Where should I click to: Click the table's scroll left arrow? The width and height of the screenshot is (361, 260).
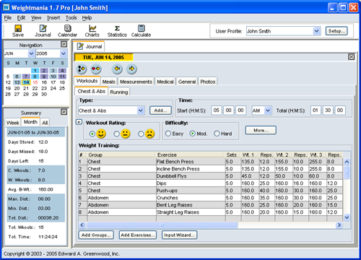82,225
